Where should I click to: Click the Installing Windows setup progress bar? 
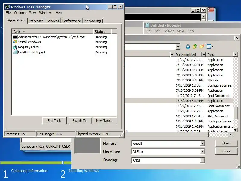(67, 163)
